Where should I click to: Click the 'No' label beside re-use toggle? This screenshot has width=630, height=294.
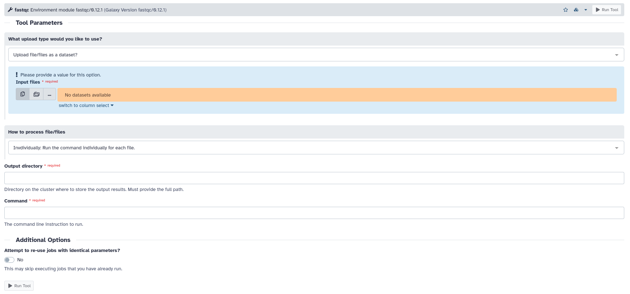(x=20, y=260)
